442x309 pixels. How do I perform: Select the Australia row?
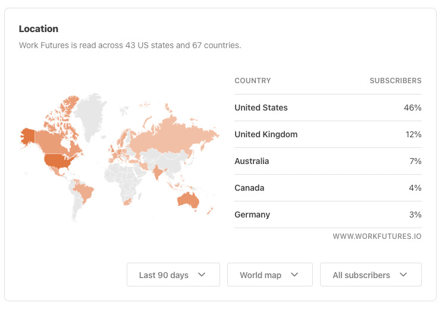[328, 161]
